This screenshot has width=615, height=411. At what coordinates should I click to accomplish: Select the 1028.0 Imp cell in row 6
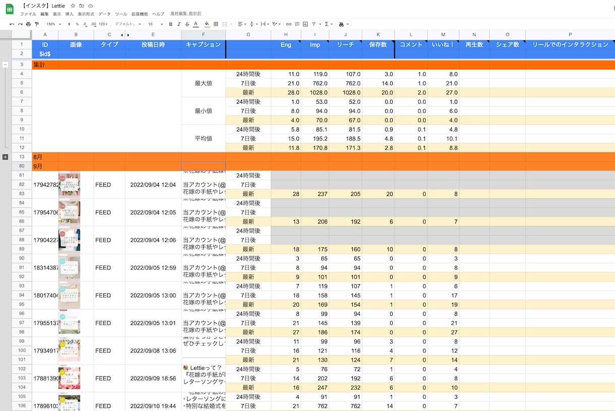[x=315, y=93]
